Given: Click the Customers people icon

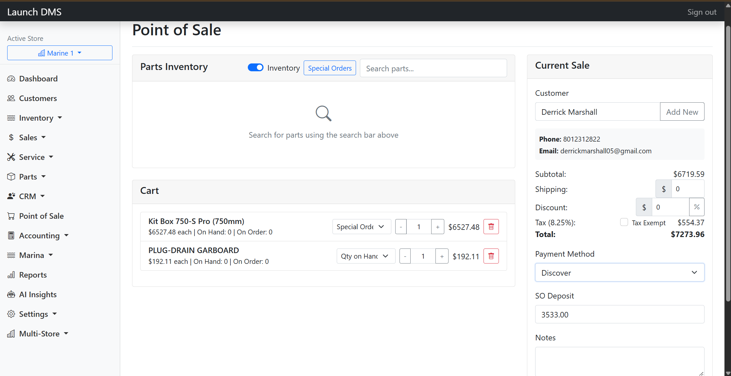Looking at the screenshot, I should tap(11, 98).
